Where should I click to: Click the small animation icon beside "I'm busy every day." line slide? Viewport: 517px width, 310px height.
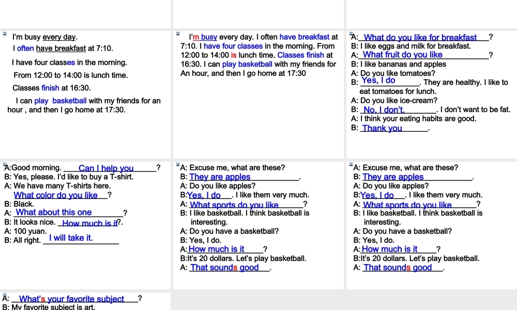point(5,34)
